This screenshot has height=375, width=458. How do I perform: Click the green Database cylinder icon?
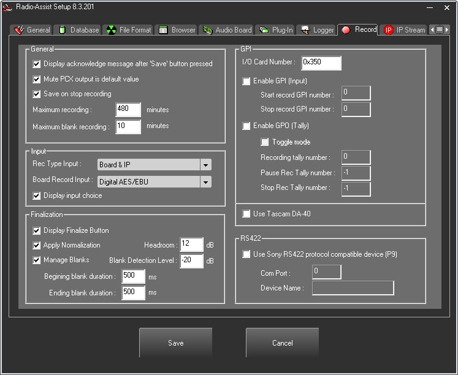[63, 29]
